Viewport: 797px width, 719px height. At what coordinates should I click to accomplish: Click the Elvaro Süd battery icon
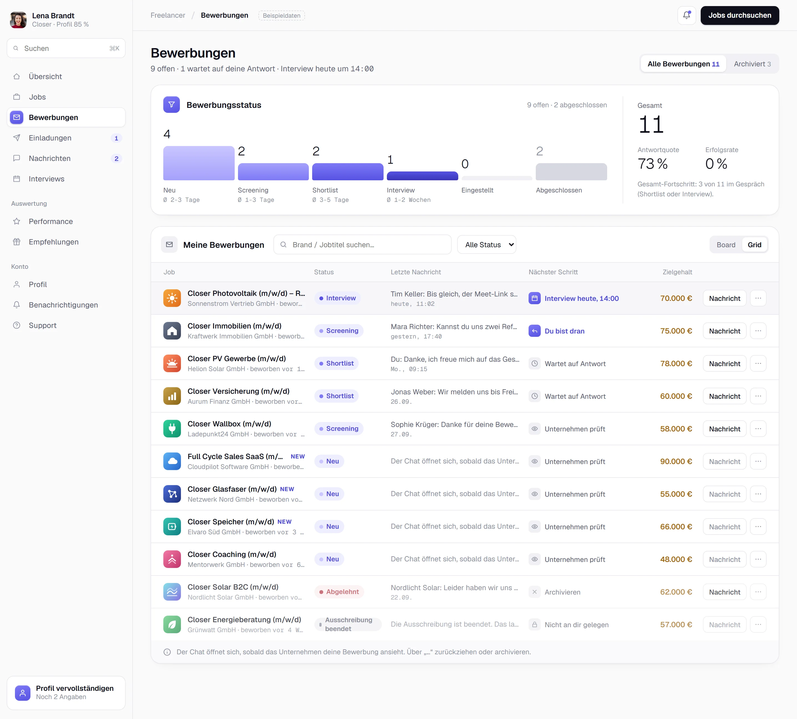click(172, 527)
